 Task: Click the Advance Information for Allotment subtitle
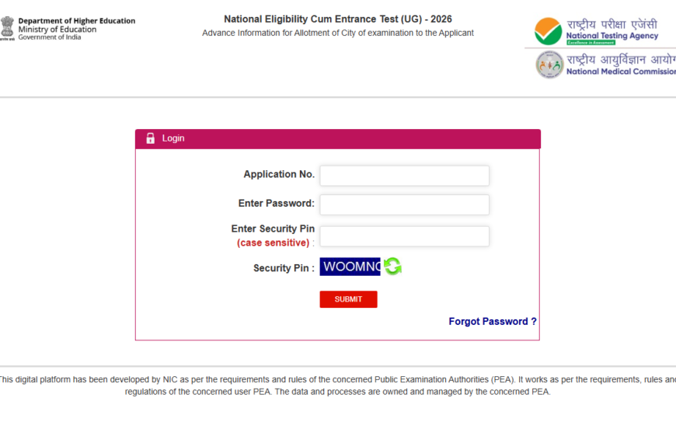337,33
